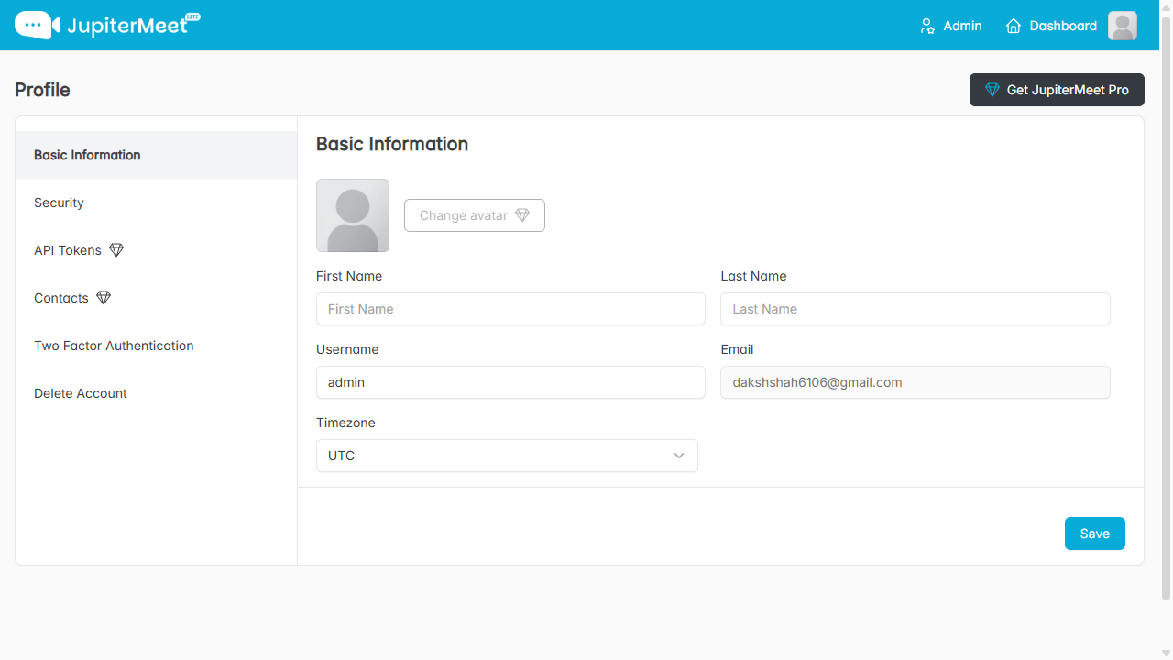Click the Dashboard home icon
The image size is (1173, 660).
(x=1014, y=26)
